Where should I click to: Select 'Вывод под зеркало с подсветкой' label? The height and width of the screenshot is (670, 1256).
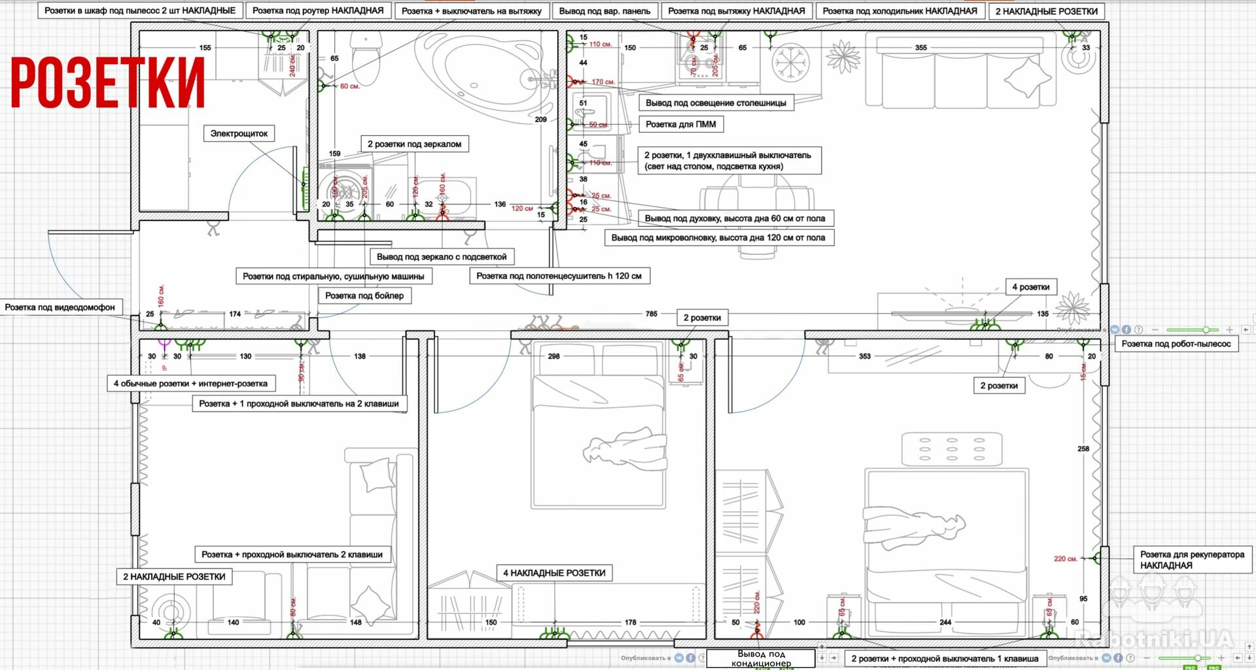click(442, 256)
